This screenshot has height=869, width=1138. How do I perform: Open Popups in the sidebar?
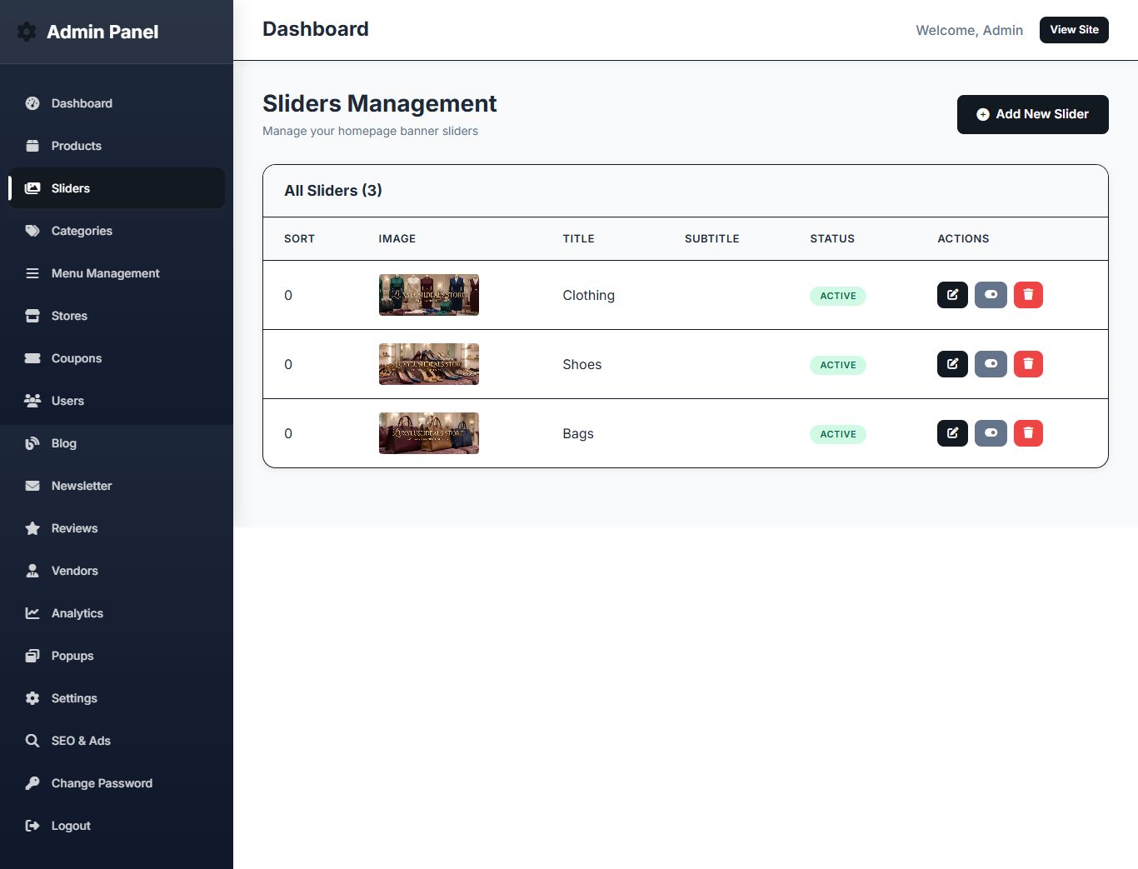coord(117,656)
